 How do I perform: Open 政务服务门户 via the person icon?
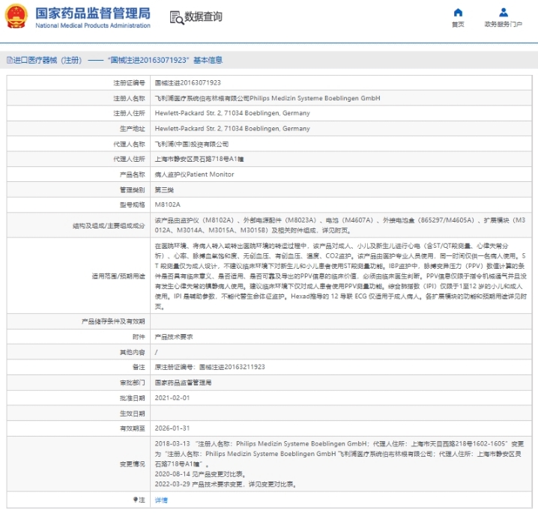(x=503, y=13)
